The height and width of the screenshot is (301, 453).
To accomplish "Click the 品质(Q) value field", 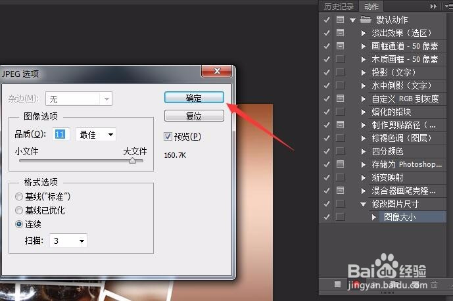I will [x=60, y=134].
